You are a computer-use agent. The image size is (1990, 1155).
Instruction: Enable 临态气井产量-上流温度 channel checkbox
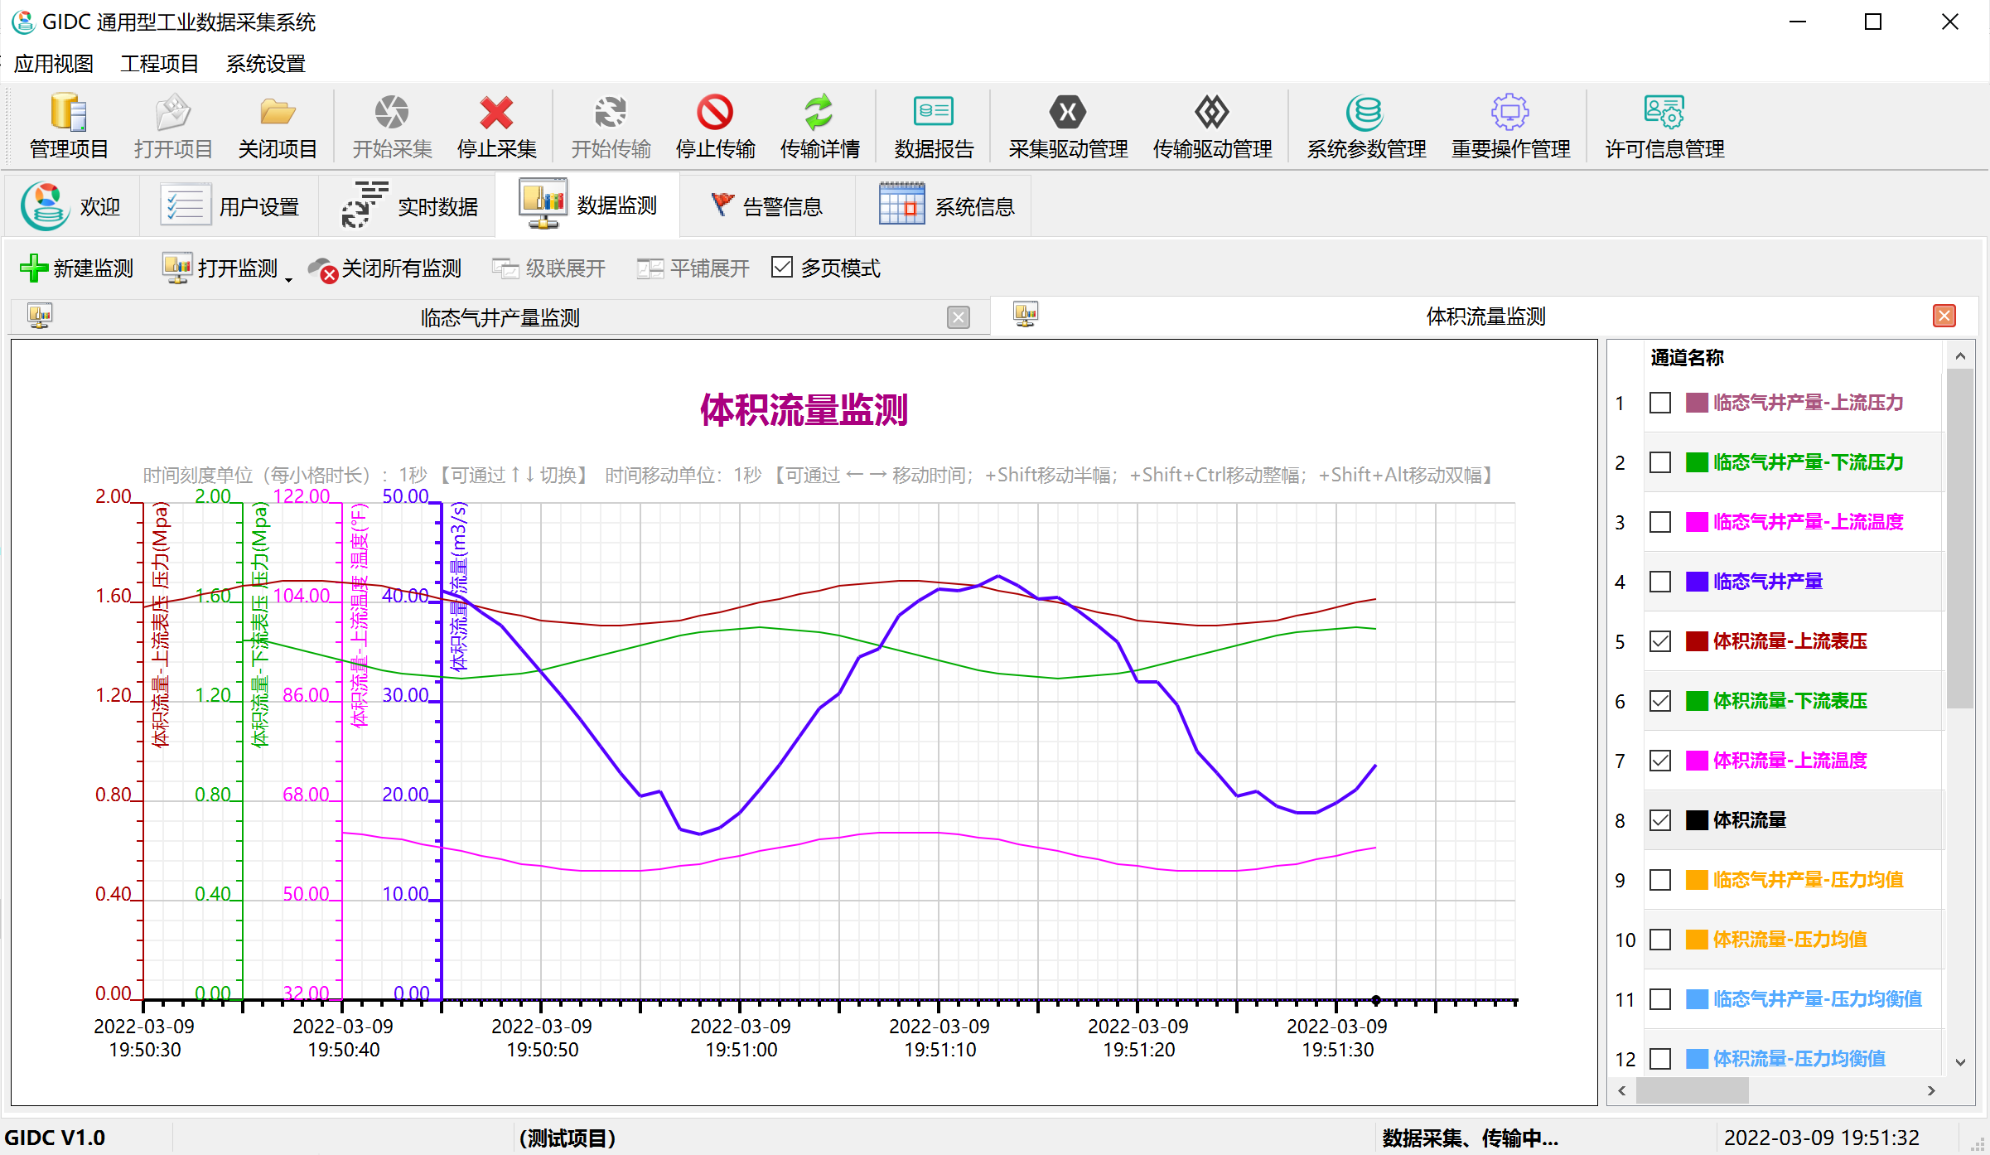[1660, 522]
